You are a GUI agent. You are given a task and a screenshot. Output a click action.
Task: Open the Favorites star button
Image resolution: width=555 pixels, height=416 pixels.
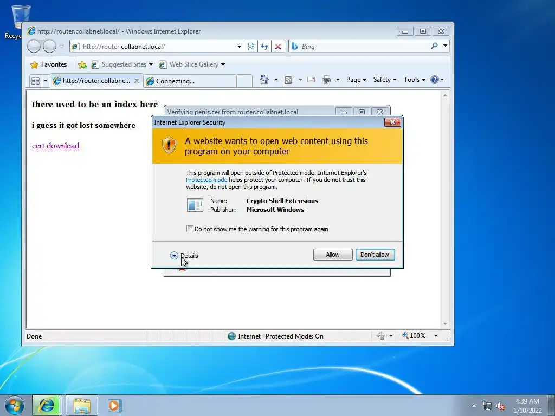tap(48, 64)
